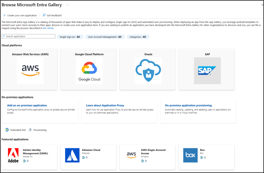Click the Federated SSO icon under Atlassian Cloud

click(x=83, y=157)
